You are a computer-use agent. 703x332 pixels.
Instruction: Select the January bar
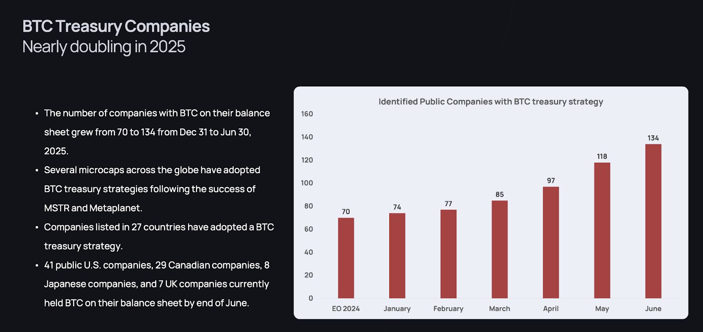coord(397,256)
